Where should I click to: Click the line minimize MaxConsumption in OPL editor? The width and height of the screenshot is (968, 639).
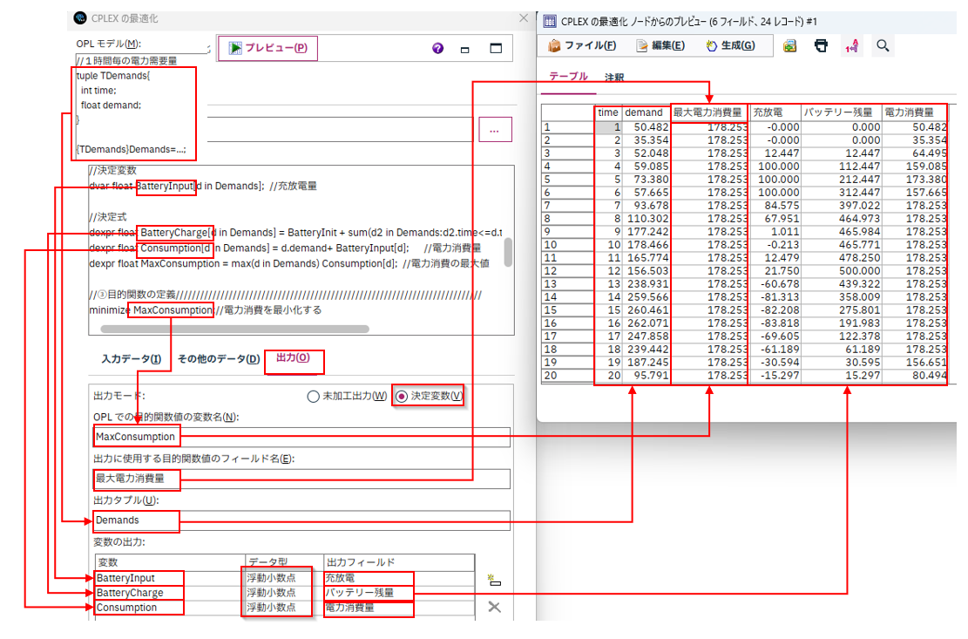tap(205, 310)
